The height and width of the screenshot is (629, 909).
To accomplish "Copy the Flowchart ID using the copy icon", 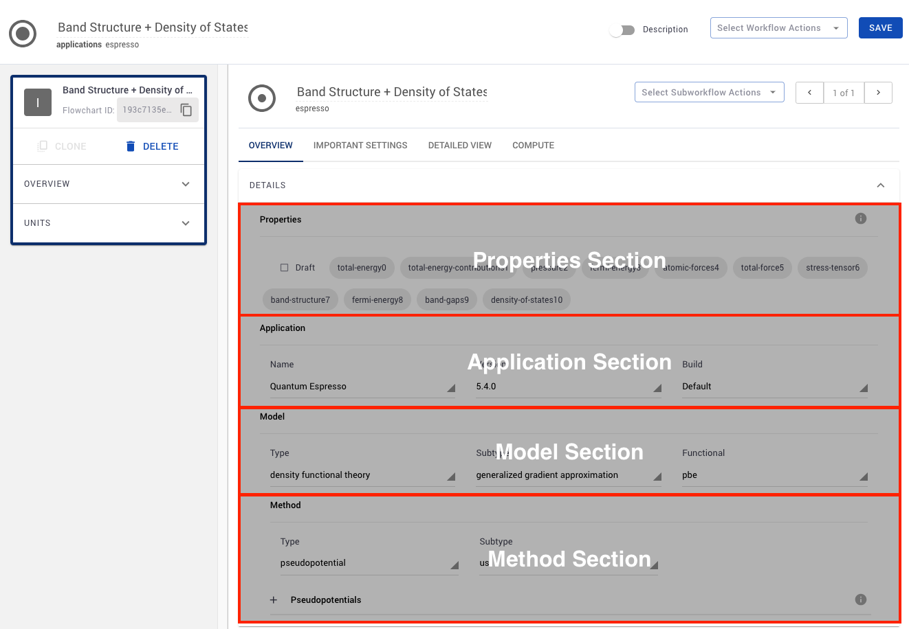I will (186, 109).
